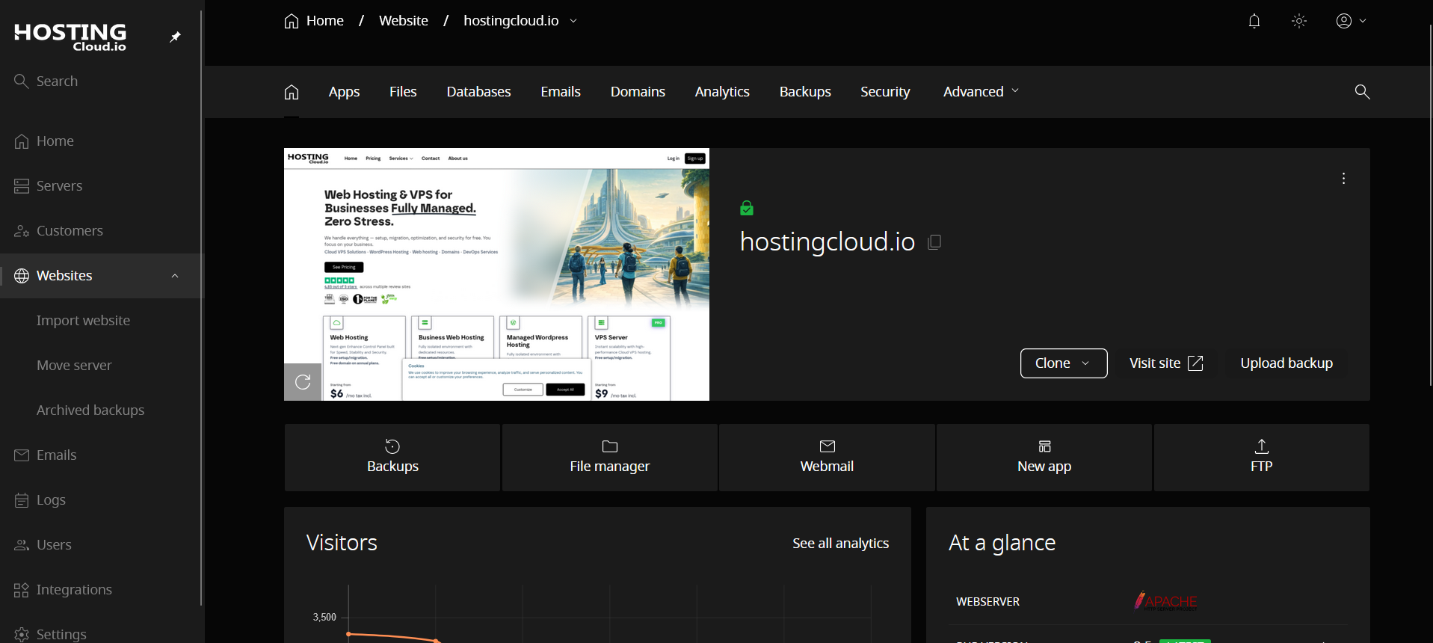Click the Upload backup button

(x=1286, y=363)
